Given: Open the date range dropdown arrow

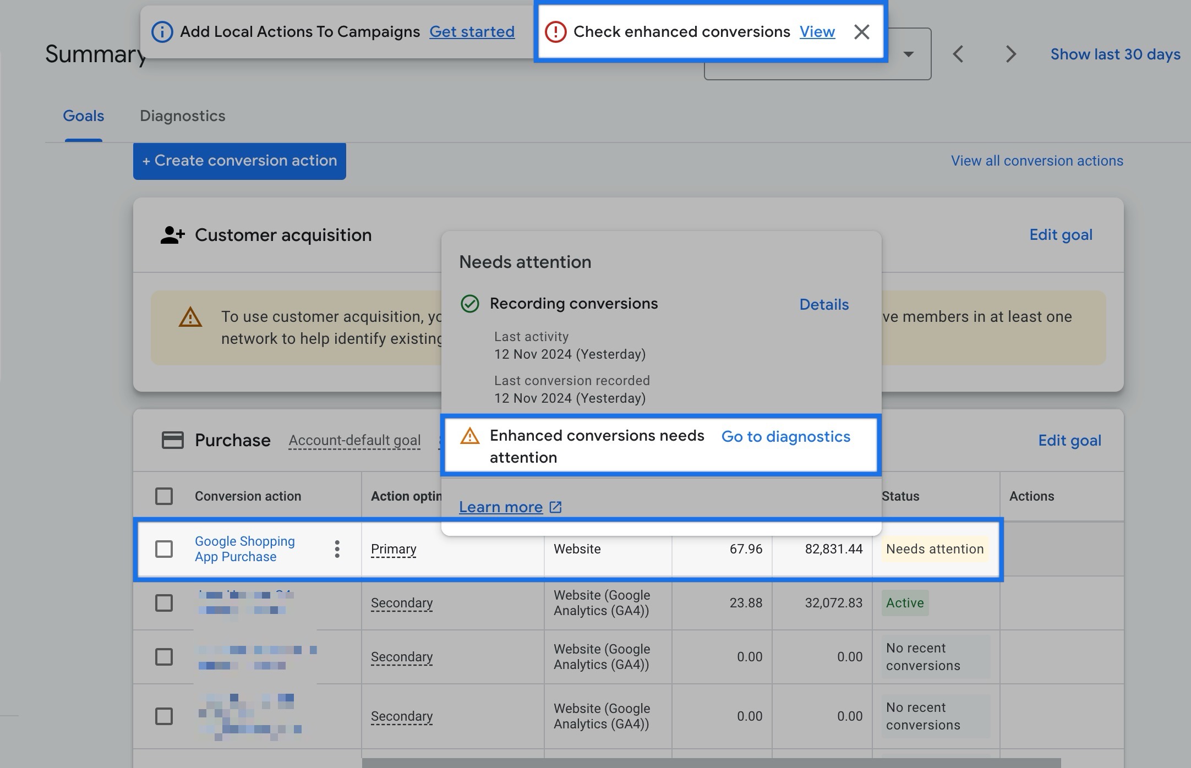Looking at the screenshot, I should pos(909,54).
